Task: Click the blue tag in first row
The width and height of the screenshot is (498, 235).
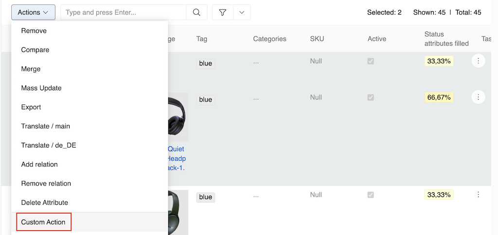Action: (x=206, y=63)
